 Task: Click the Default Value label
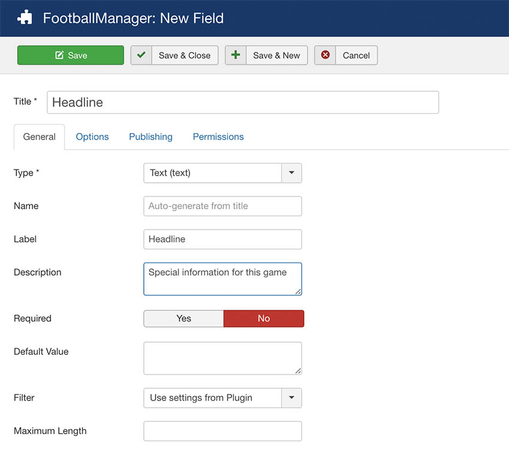(41, 351)
